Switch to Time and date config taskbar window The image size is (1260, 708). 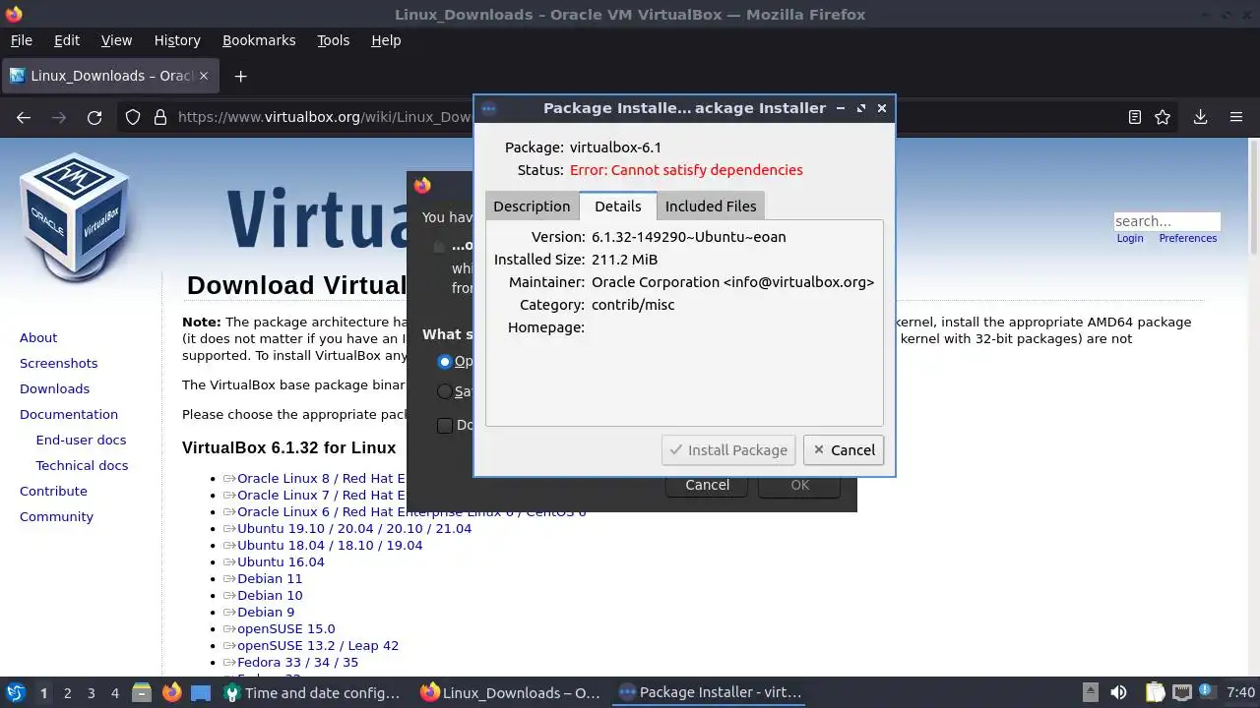[x=311, y=692]
